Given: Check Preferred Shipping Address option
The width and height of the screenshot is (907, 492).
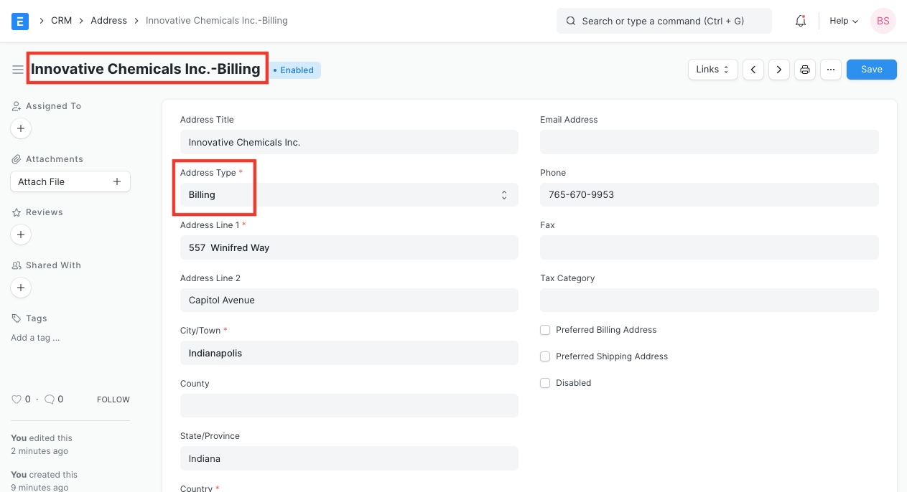Looking at the screenshot, I should point(545,356).
